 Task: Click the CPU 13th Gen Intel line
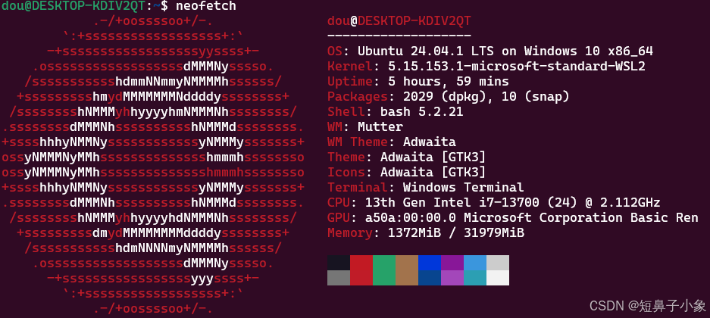493,202
